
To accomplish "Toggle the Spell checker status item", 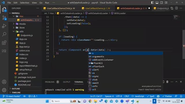I will pyautogui.click(x=151, y=96).
